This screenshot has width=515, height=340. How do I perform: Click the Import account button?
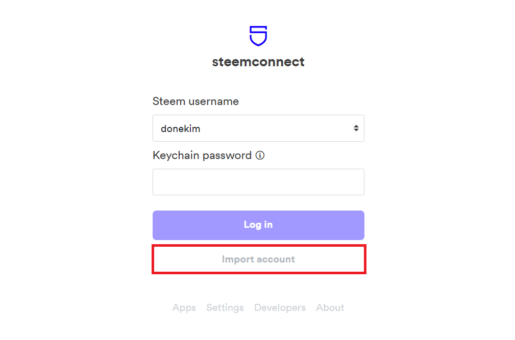click(x=259, y=259)
